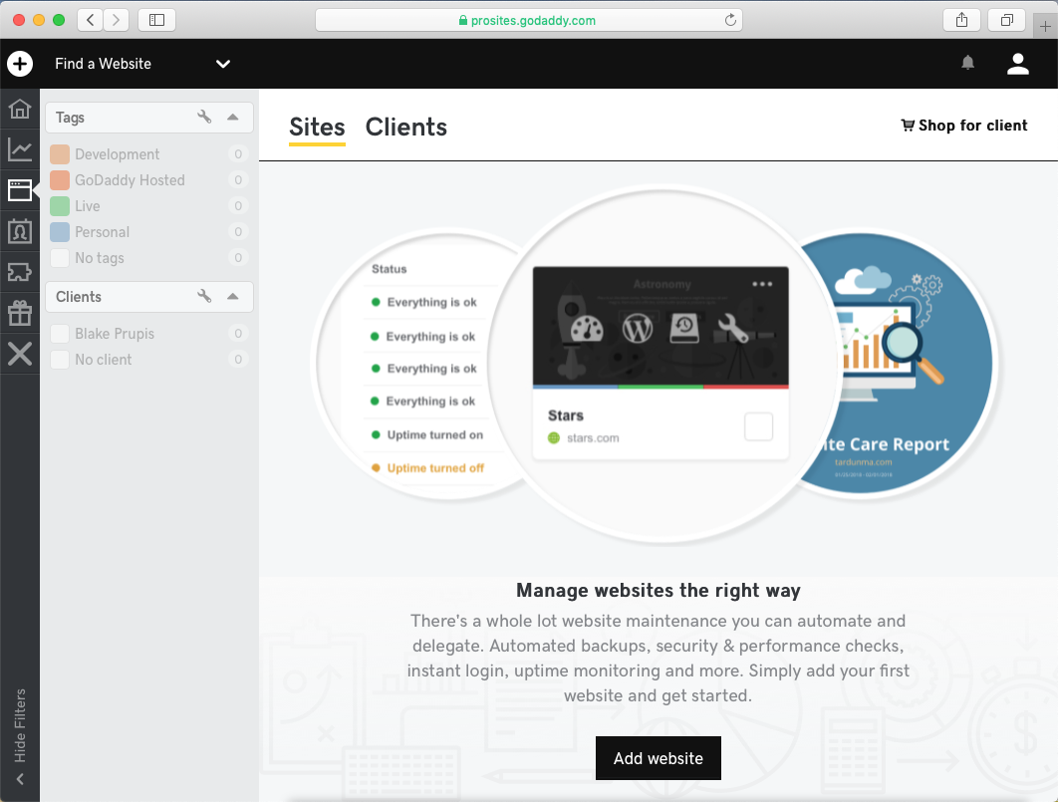The image size is (1058, 802).
Task: Toggle the Development tag filter checkbox
Action: click(x=60, y=154)
